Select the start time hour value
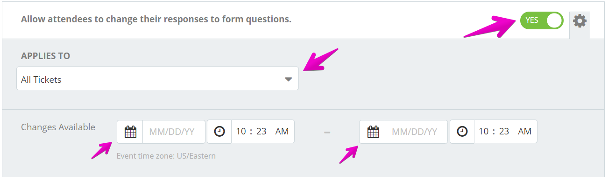The width and height of the screenshot is (608, 180). pyautogui.click(x=241, y=132)
